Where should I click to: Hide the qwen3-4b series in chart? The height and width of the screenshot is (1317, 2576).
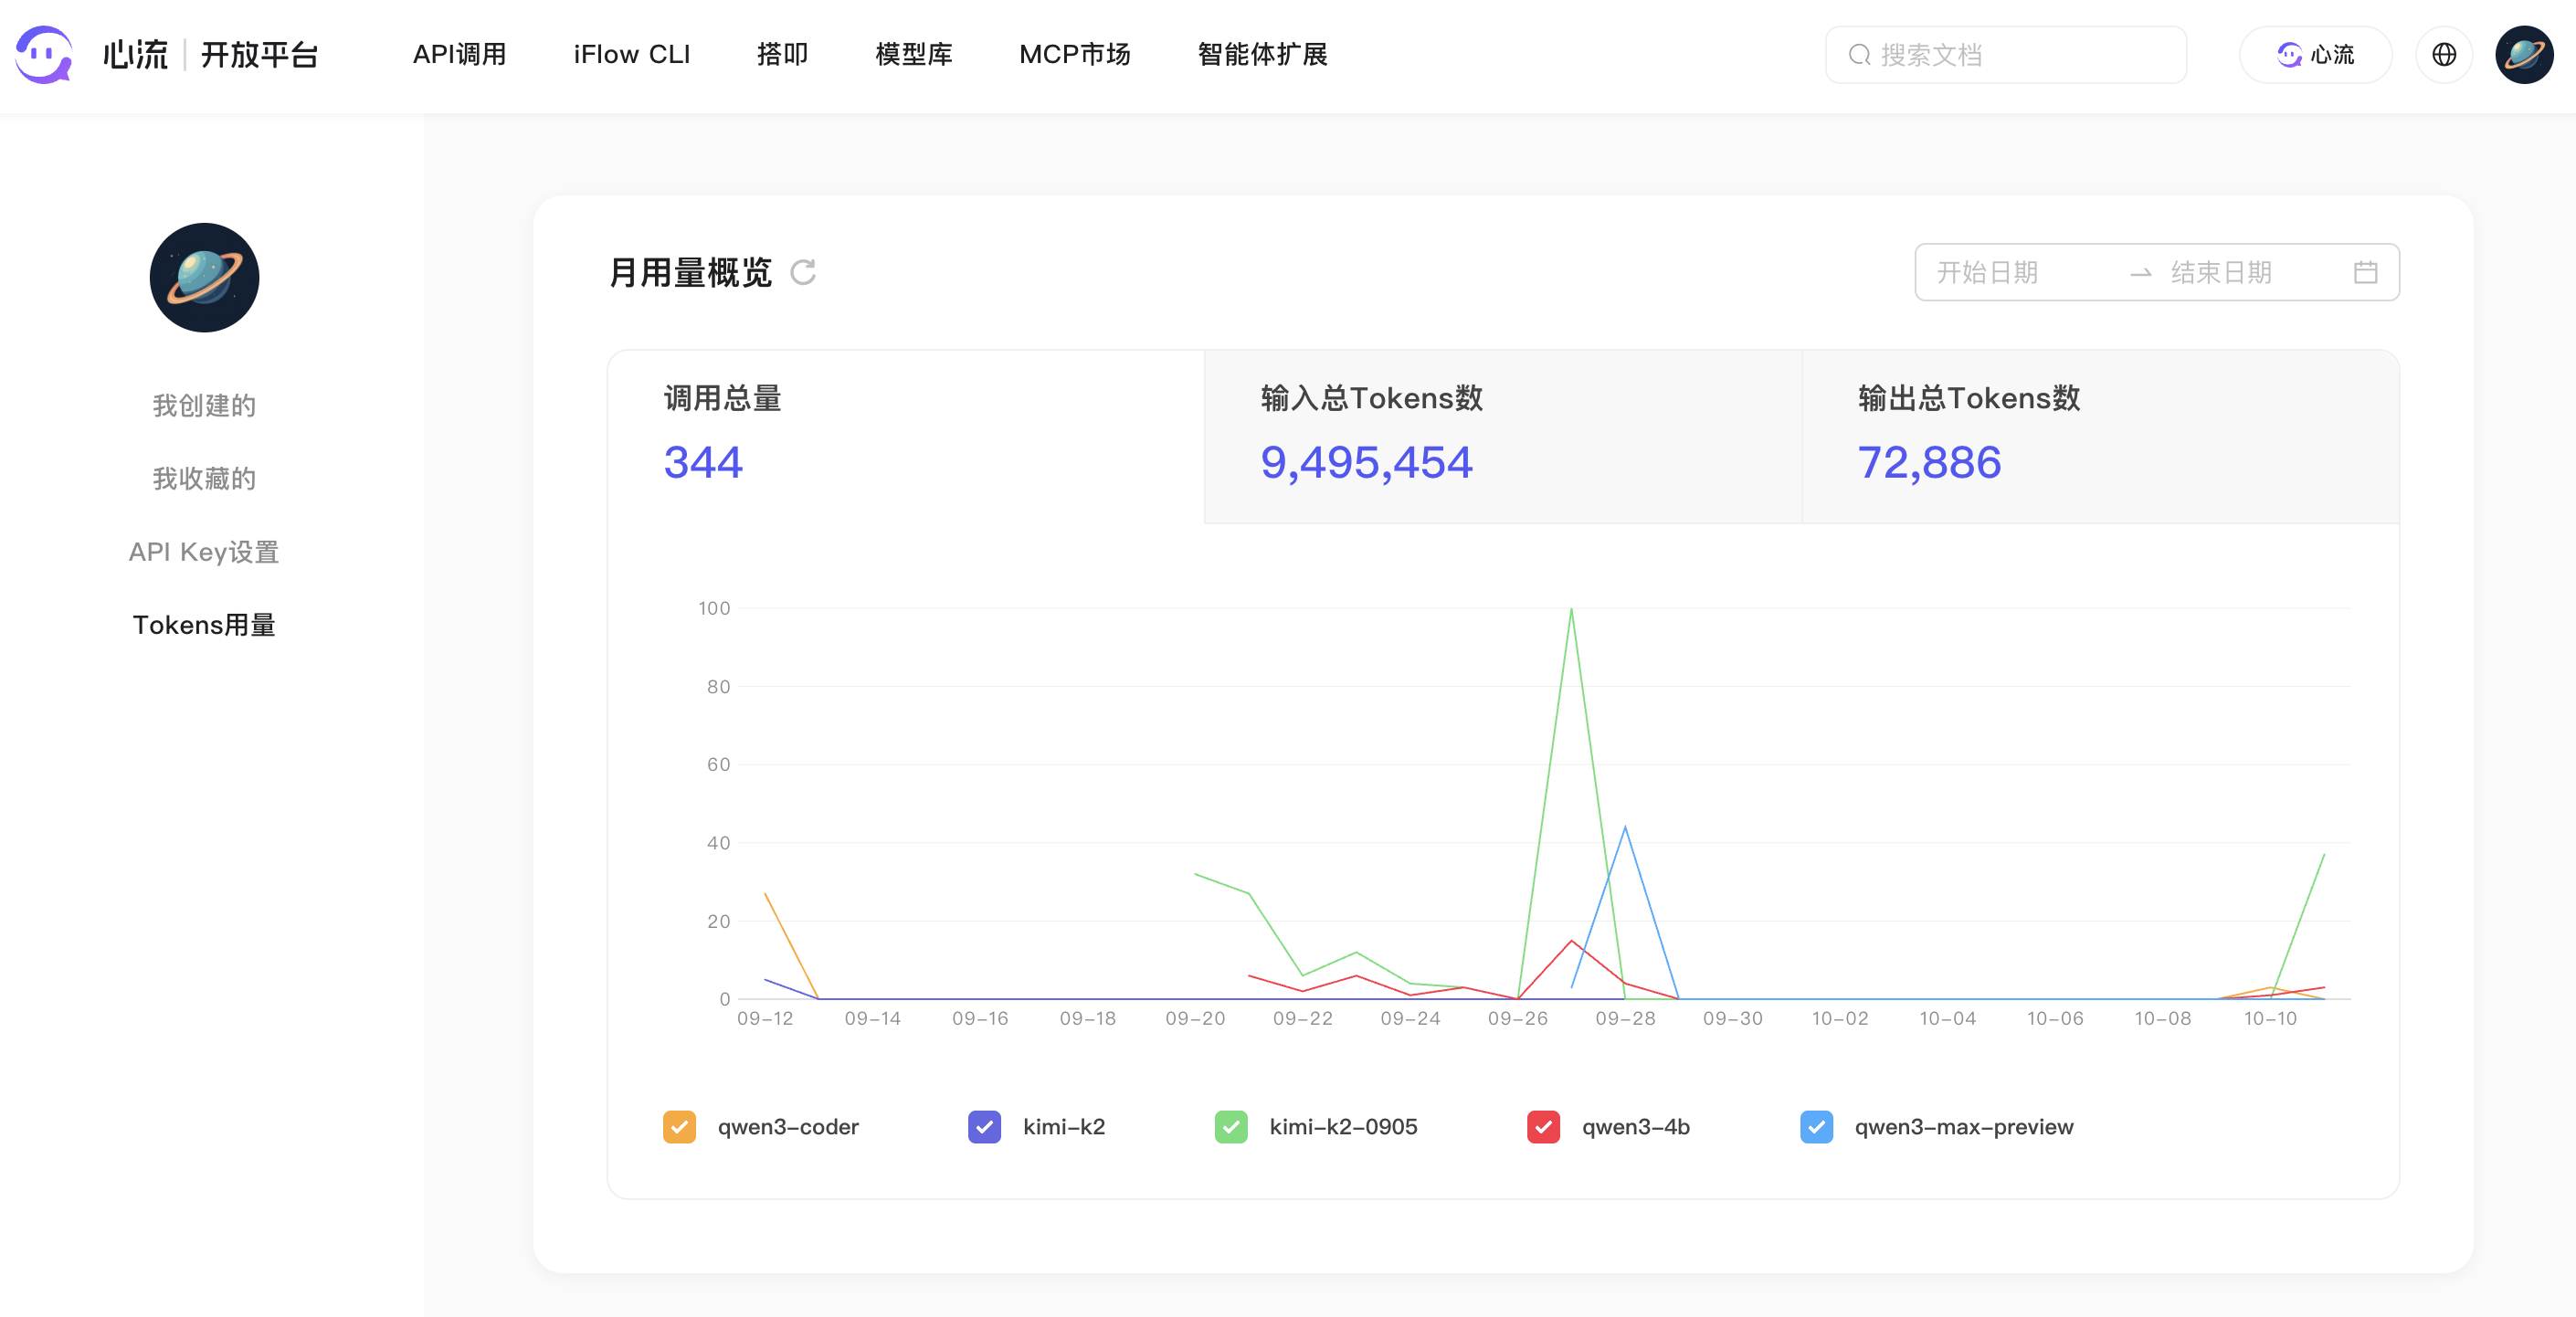tap(1543, 1127)
